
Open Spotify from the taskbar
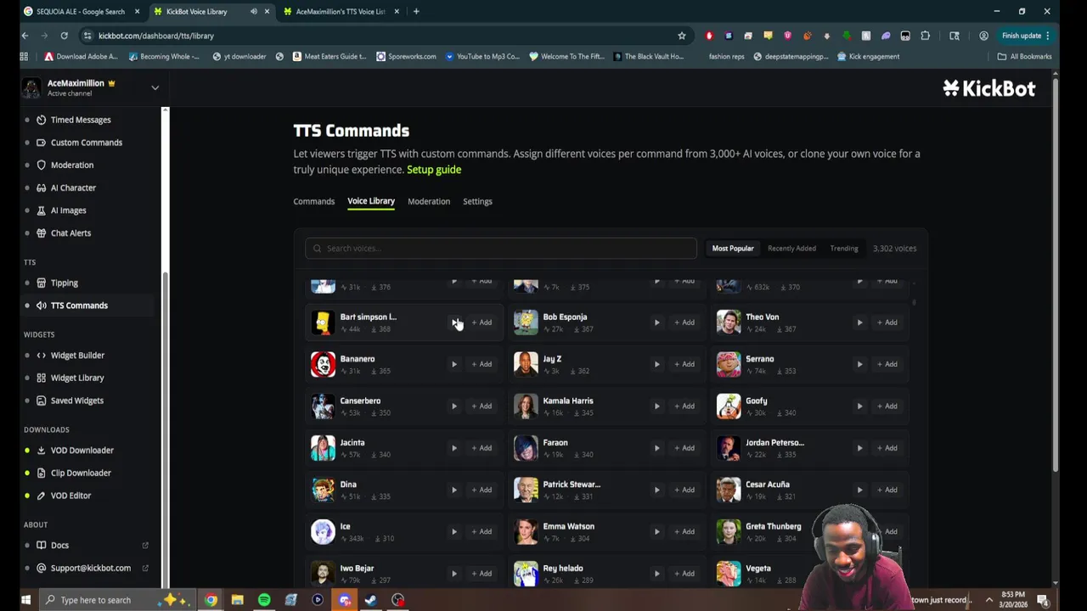tap(264, 600)
